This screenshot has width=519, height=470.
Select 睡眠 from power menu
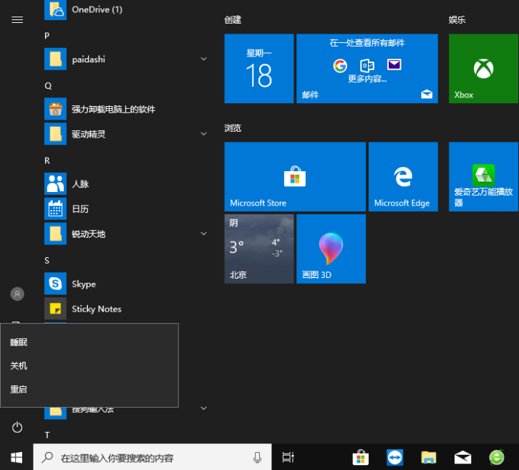click(19, 342)
